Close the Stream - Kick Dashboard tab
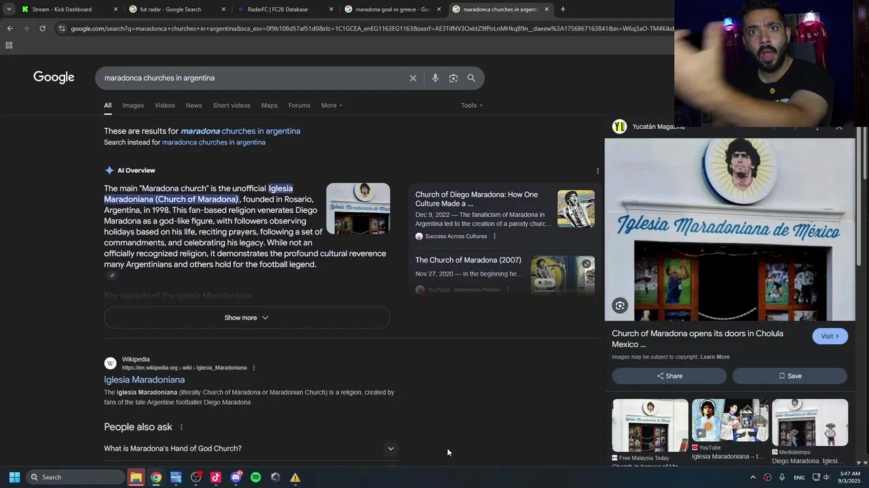The height and width of the screenshot is (488, 869). pos(115,9)
